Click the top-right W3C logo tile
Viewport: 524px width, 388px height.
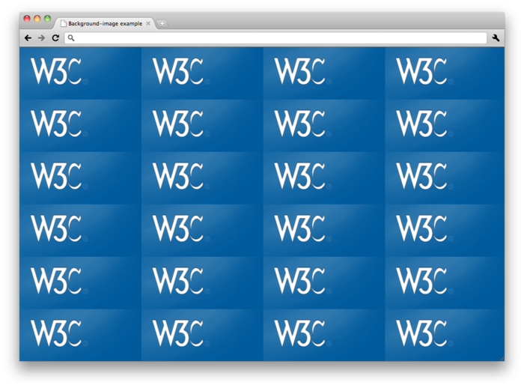pyautogui.click(x=421, y=72)
